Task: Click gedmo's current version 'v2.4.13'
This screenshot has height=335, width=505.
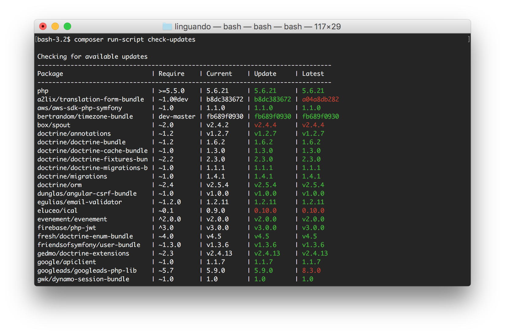Action: tap(219, 253)
